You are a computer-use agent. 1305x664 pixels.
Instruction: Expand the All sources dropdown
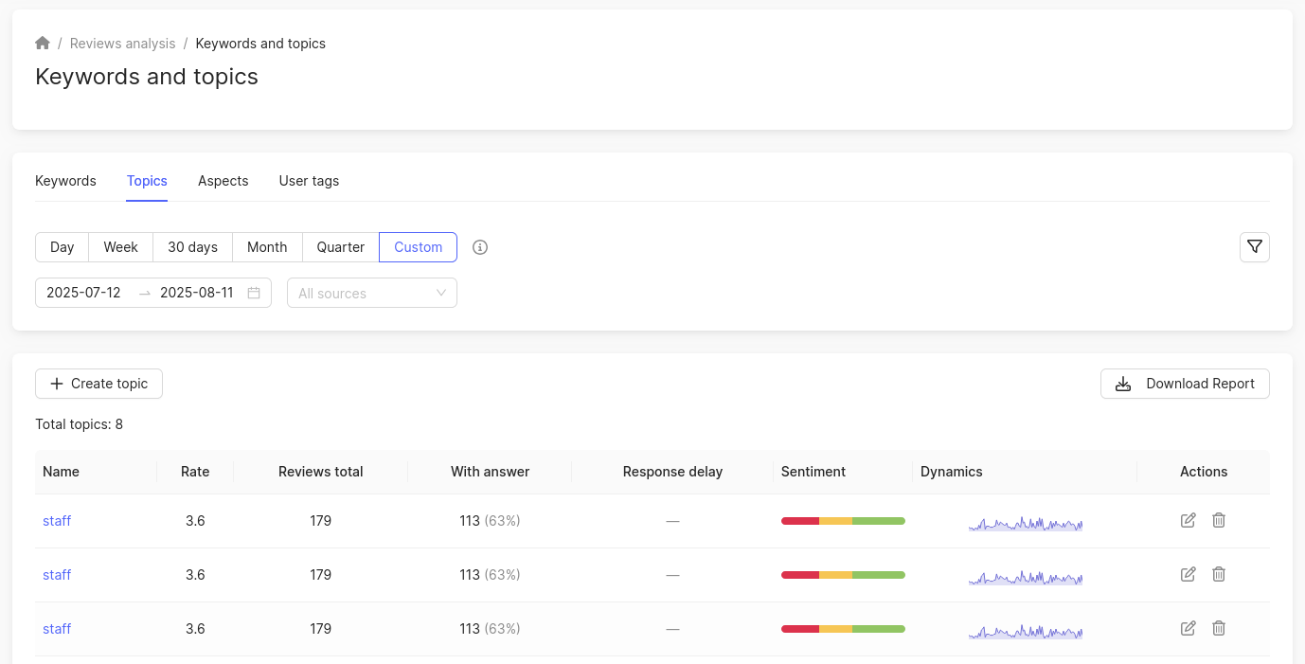click(x=371, y=293)
